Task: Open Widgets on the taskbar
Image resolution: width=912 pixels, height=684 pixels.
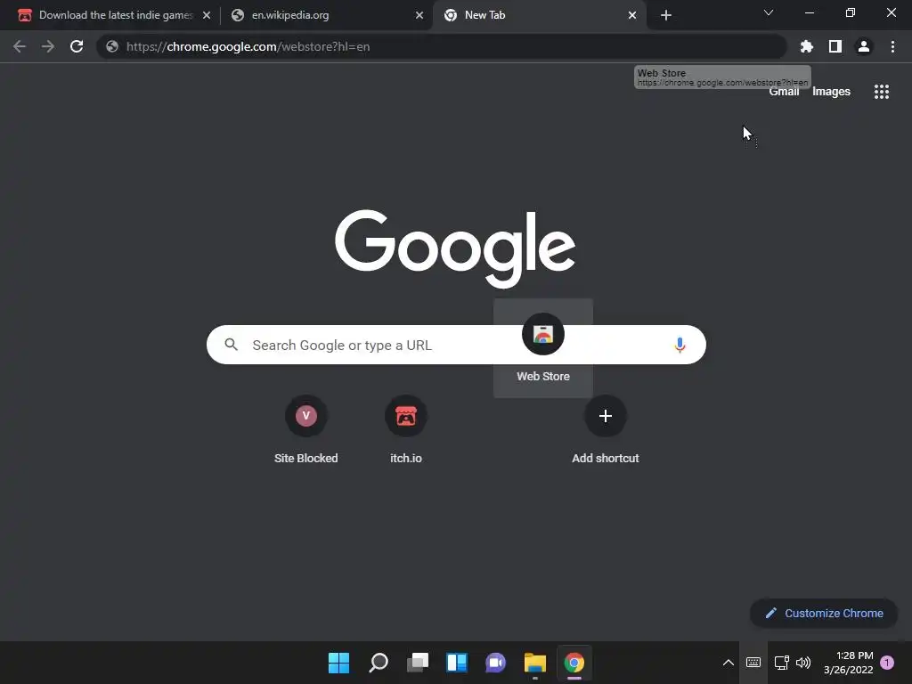Action: click(457, 663)
